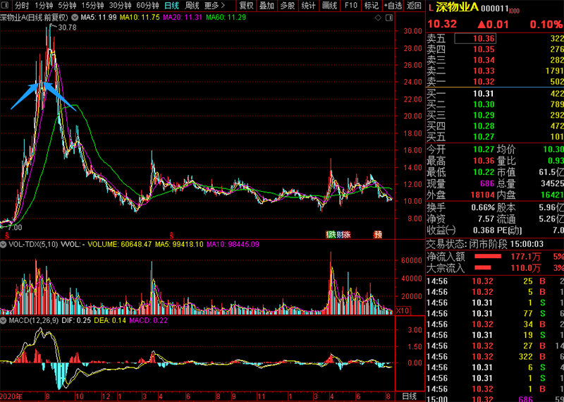Screen dimensions: 564x402
Task: Click the 交易状态: 闭市阶段 status line
Action: pos(485,244)
